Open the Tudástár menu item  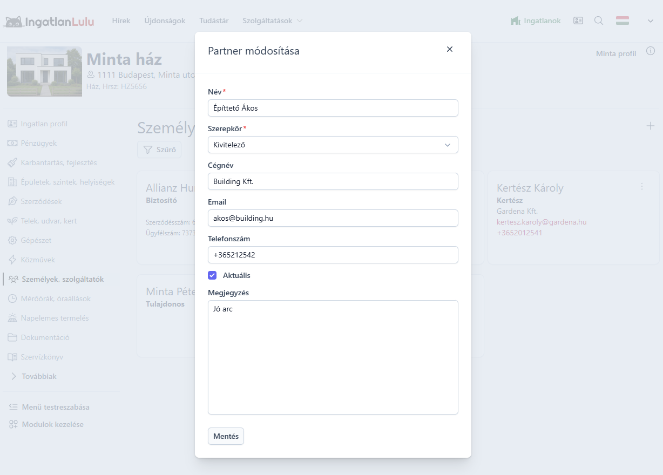click(x=214, y=21)
